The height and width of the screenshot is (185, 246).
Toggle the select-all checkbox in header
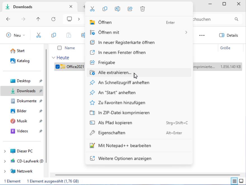pos(60,48)
